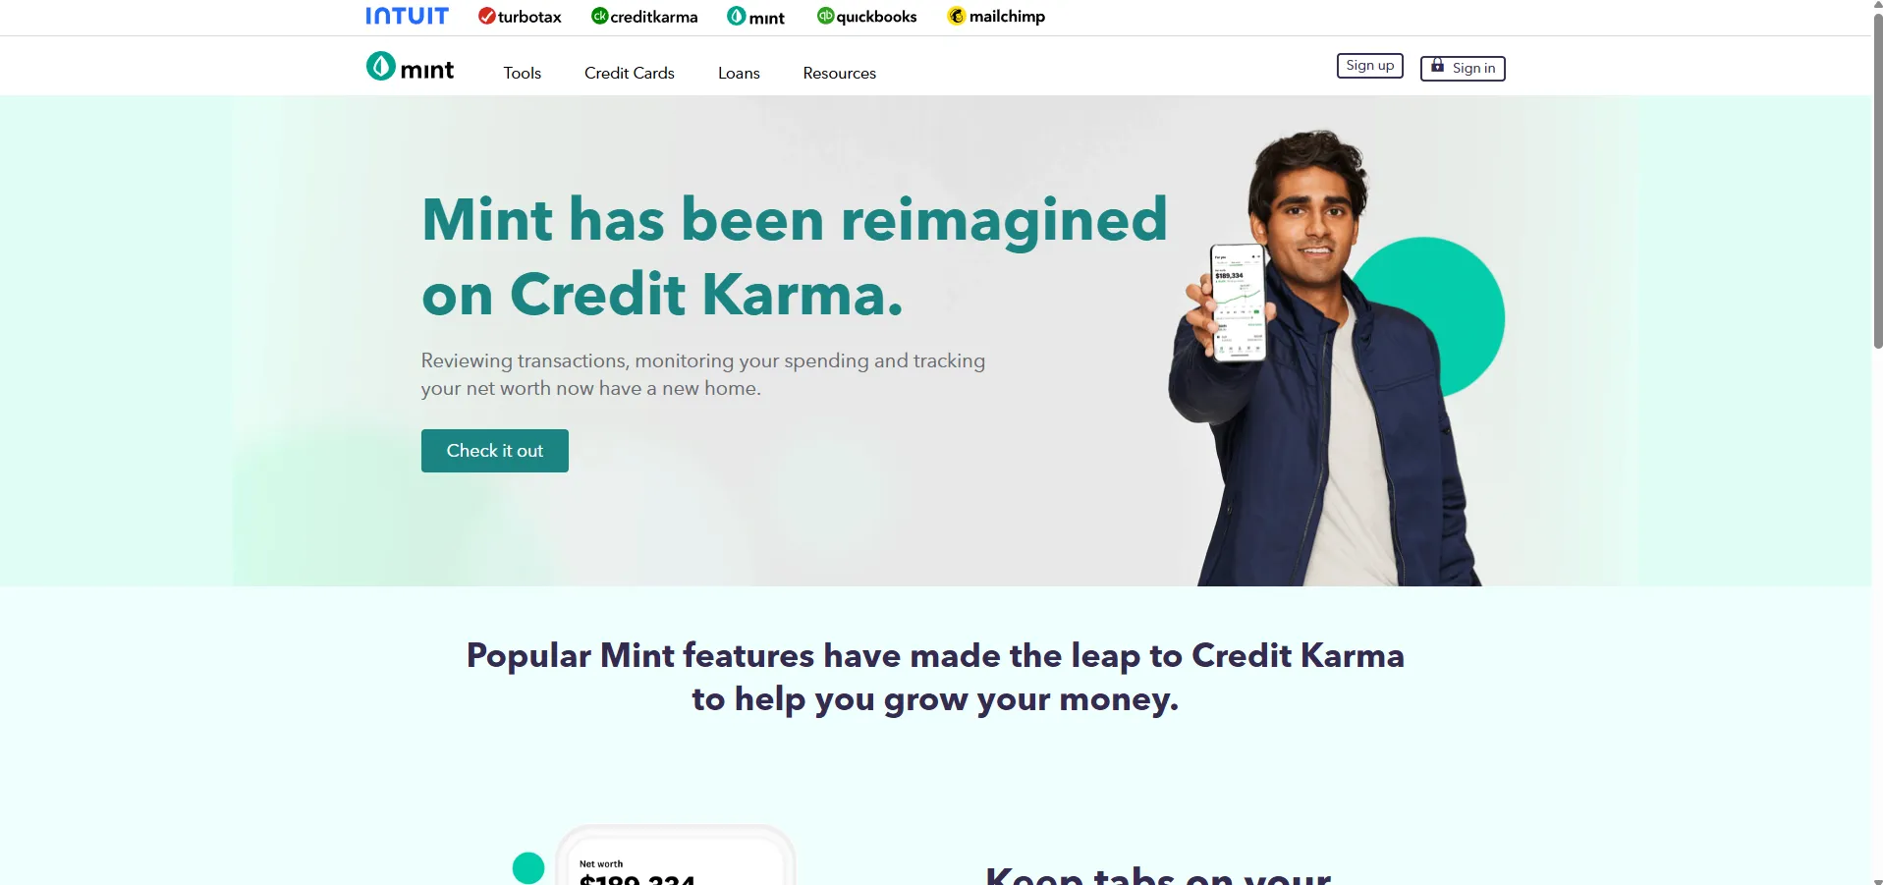
Task: Click the Mint has been reimagined headline
Action: (795, 256)
